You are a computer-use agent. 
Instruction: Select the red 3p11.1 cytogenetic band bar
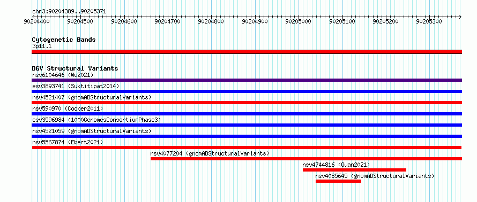(x=247, y=52)
